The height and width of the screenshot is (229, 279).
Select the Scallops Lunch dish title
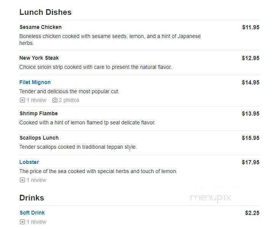[x=39, y=138]
